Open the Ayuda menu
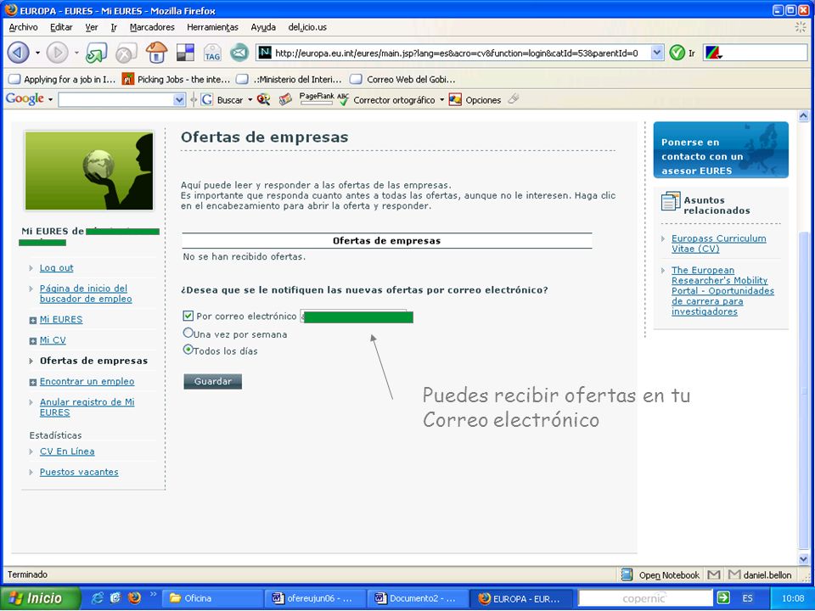Screen dimensions: 815x611 point(263,27)
